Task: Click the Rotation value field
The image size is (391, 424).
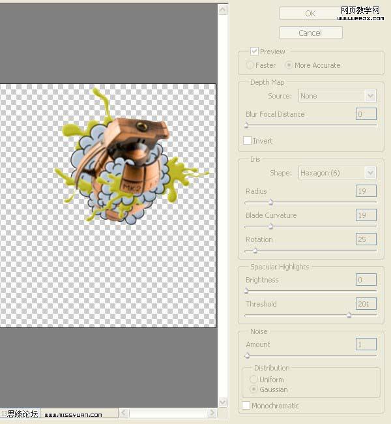Action: [366, 239]
